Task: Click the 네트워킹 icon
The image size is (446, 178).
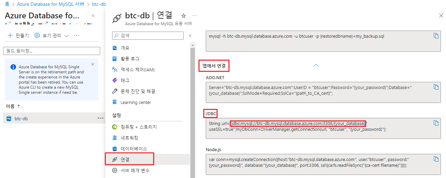Action: coord(114,138)
